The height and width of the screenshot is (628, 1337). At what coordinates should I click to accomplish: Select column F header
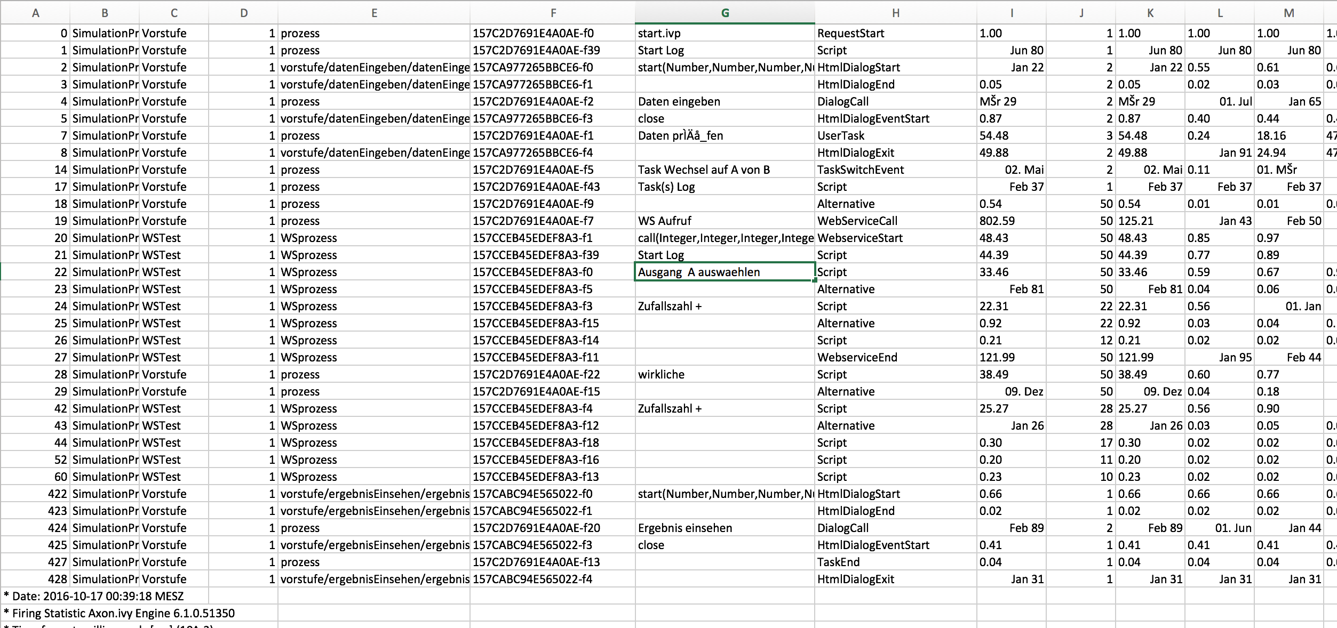click(x=553, y=13)
